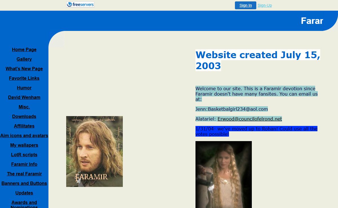
Task: Click the Erwood@councilofelrond.net email link
Action: point(250,119)
